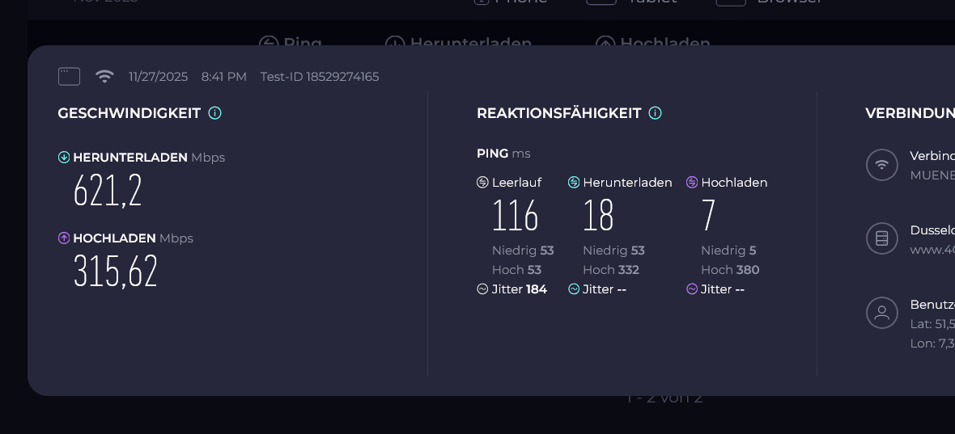Click the Wi-Fi icon beside the test date
This screenshot has width=955, height=434.
(104, 76)
